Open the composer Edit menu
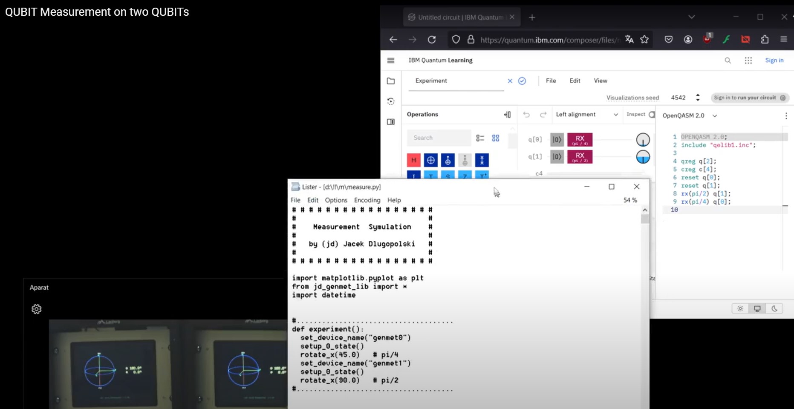This screenshot has width=794, height=409. point(575,81)
